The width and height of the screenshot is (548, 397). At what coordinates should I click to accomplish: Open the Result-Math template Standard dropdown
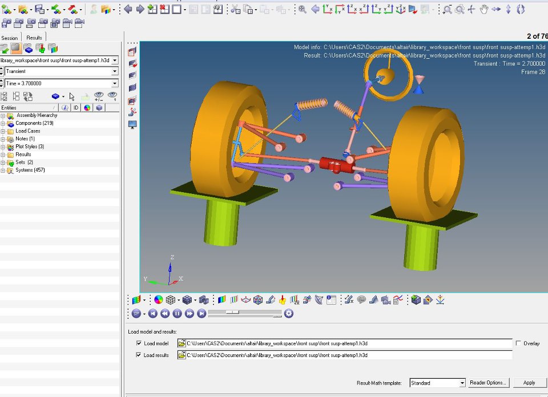[462, 383]
